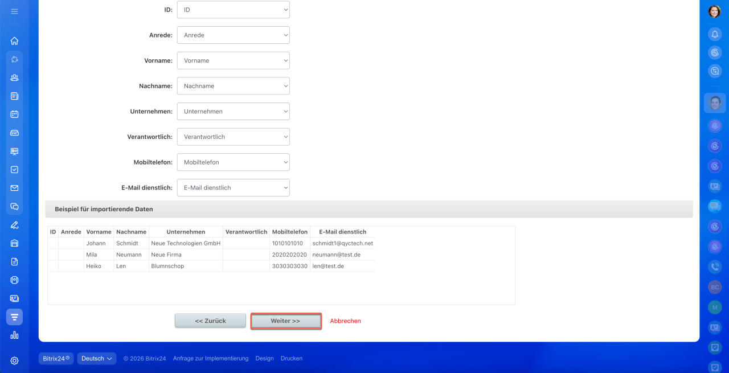Click the Bitrix24 footer badge

(x=56, y=359)
